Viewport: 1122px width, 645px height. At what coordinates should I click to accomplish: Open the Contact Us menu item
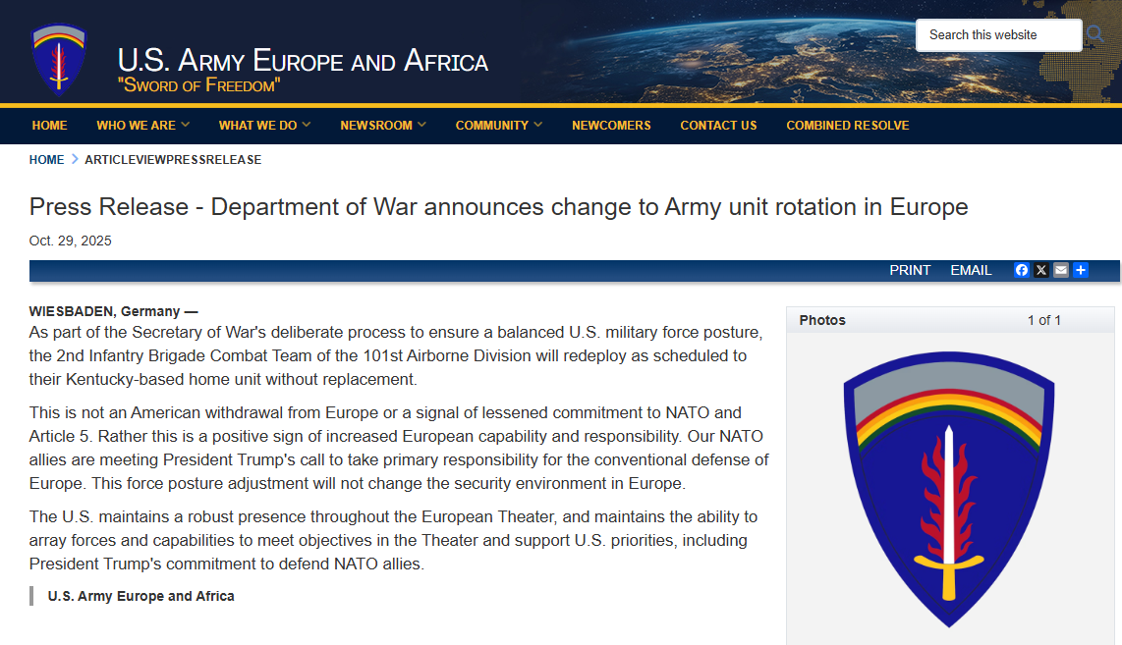718,126
